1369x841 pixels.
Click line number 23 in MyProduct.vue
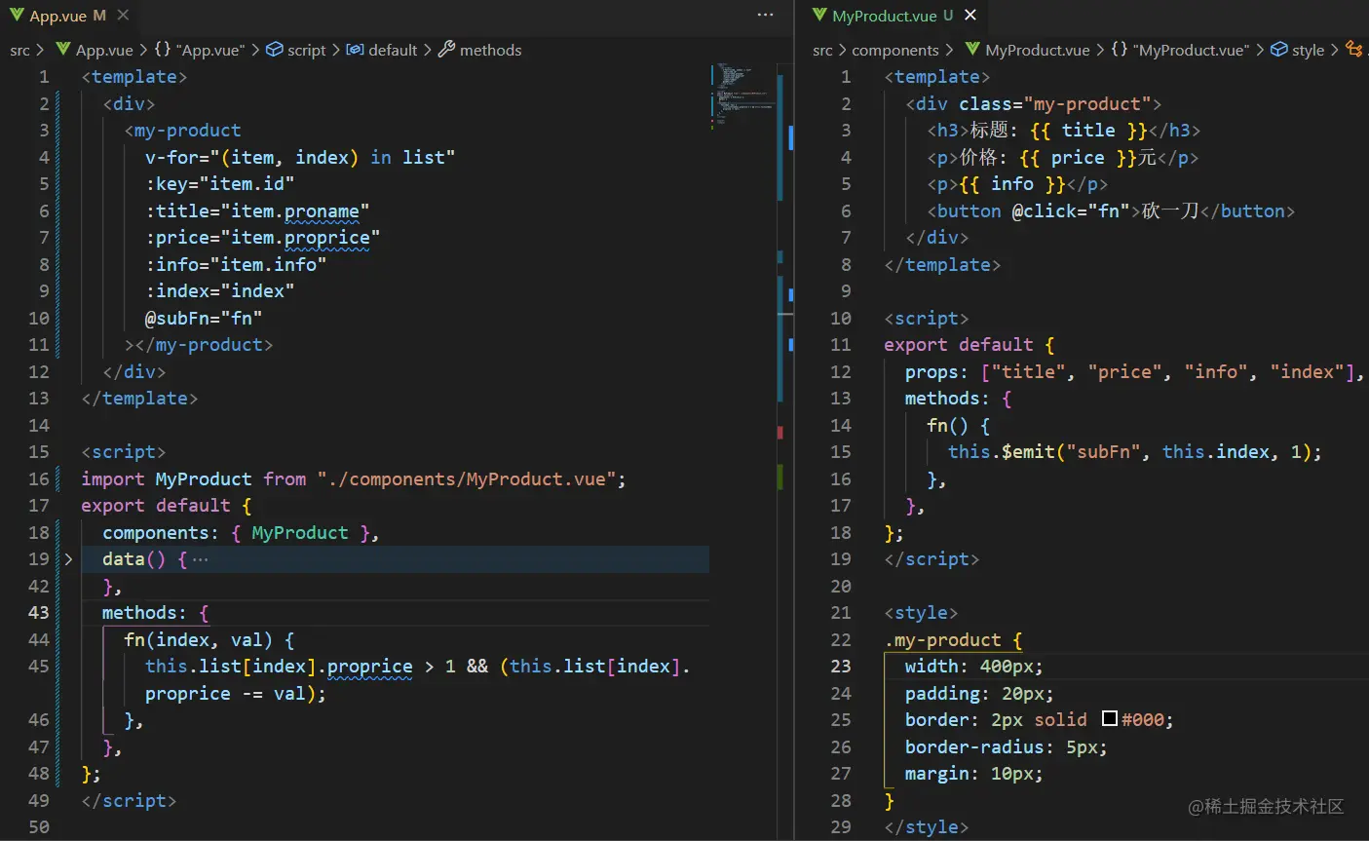click(841, 667)
